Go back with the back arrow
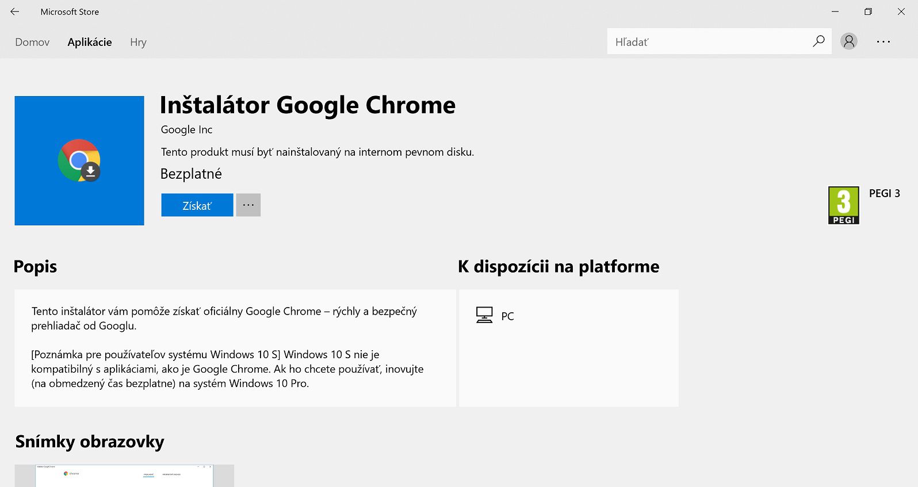This screenshot has height=487, width=918. (15, 11)
